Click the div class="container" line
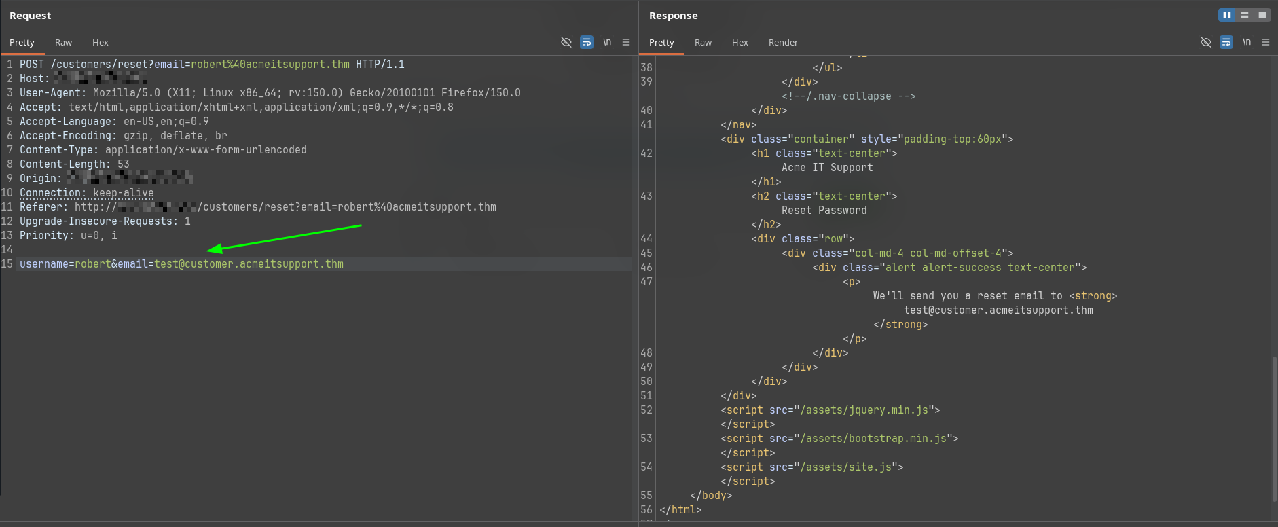This screenshot has width=1278, height=527. pyautogui.click(x=867, y=139)
